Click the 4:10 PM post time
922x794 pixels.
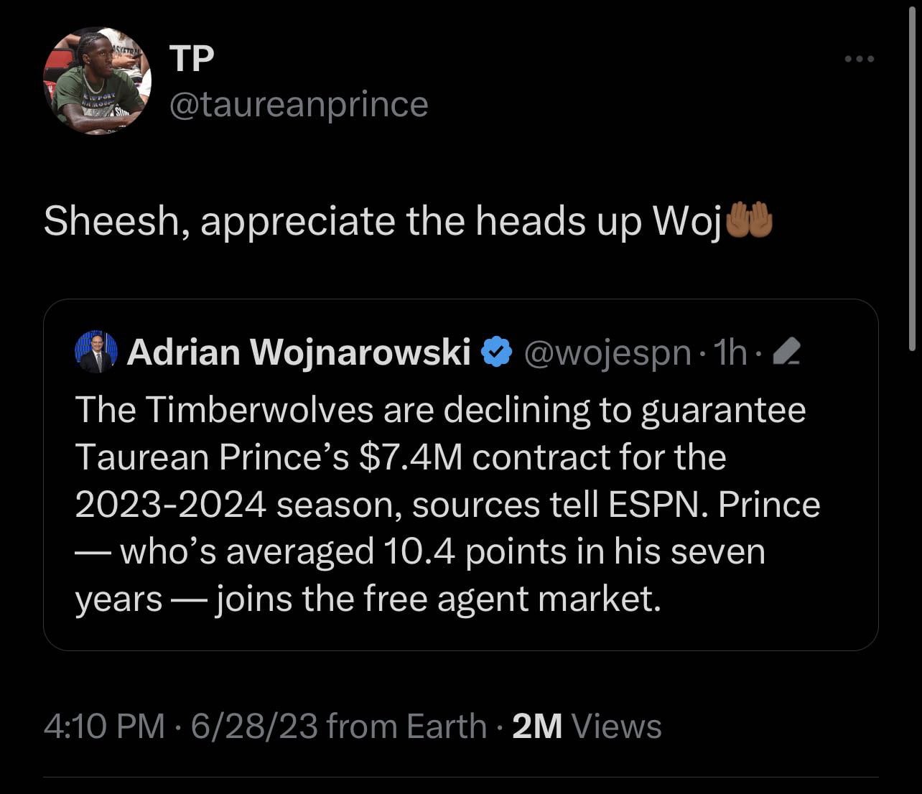tap(105, 726)
